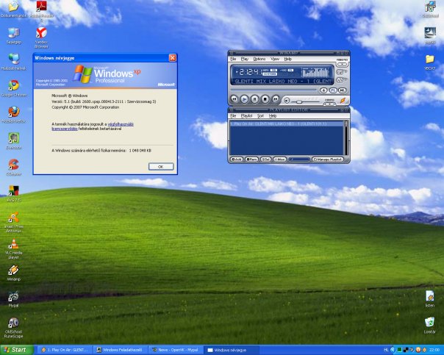Click the Winamp spectrum visualizer
The image size is (444, 355).
pos(315,73)
